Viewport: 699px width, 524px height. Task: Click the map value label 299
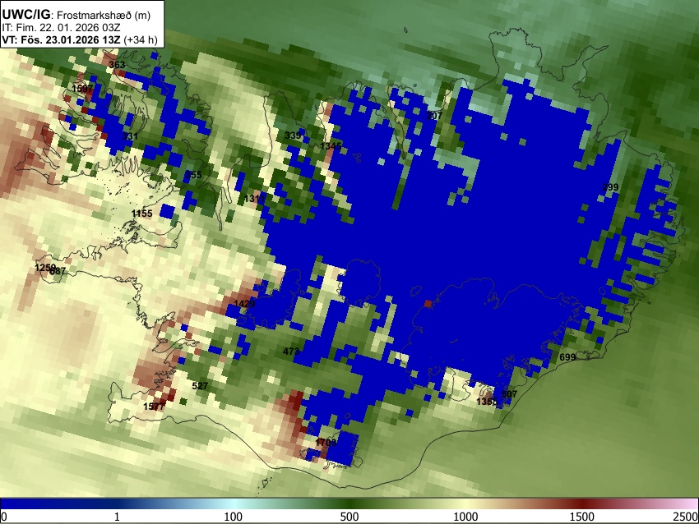610,187
